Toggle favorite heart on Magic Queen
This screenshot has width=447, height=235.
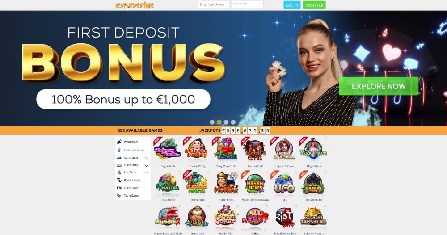tap(325, 139)
